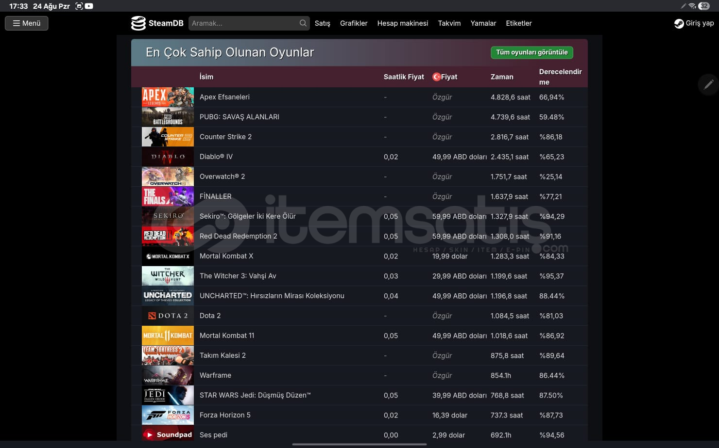Tap the battery indicator in status bar
This screenshot has height=448, width=719.
click(704, 6)
